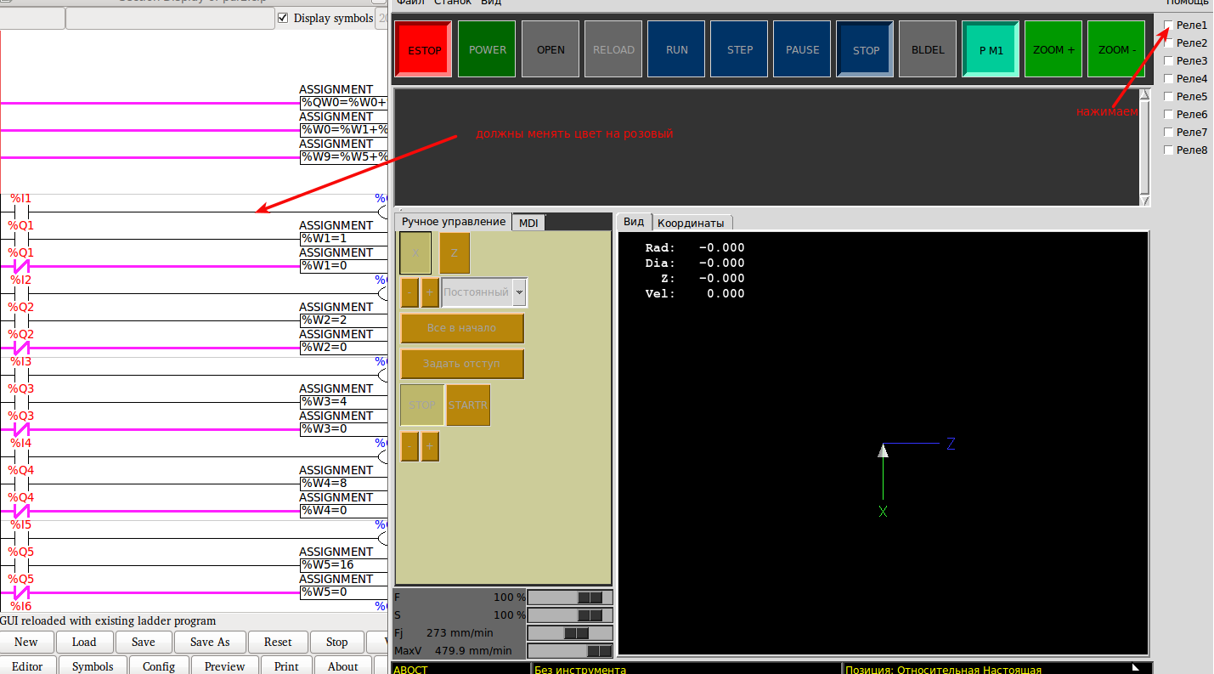Viewport: 1214px width, 674px height.
Task: Enable the Реле7 checkbox
Action: [x=1169, y=133]
